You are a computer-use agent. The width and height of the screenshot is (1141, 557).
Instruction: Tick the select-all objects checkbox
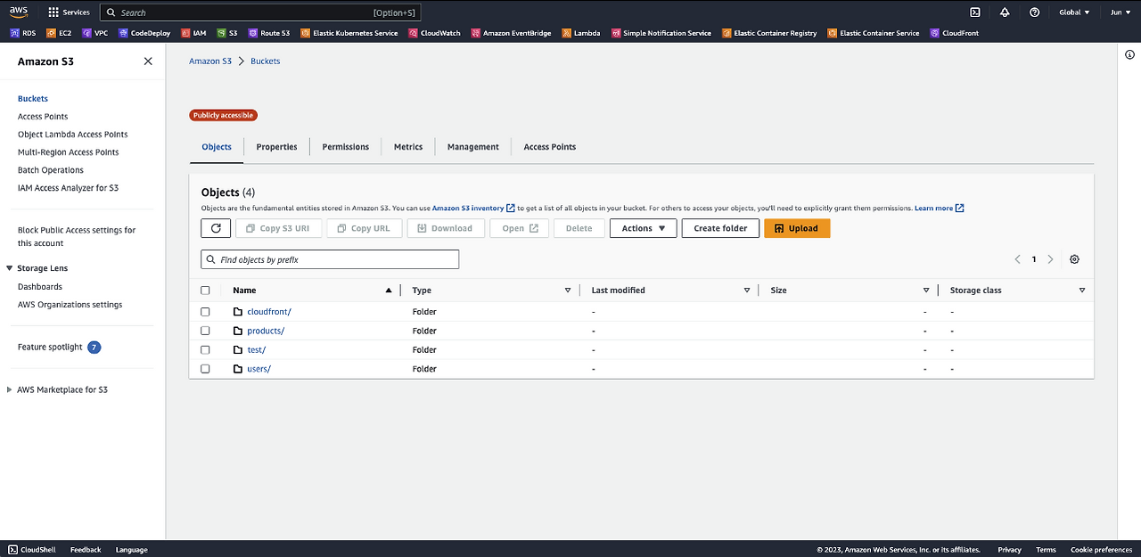[x=205, y=291]
